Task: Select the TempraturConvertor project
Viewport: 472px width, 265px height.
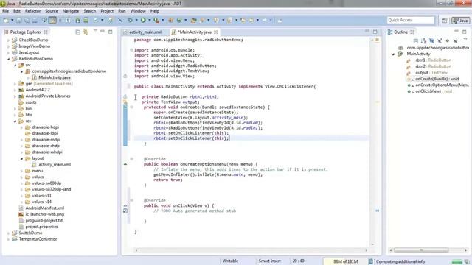Action: pos(38,239)
